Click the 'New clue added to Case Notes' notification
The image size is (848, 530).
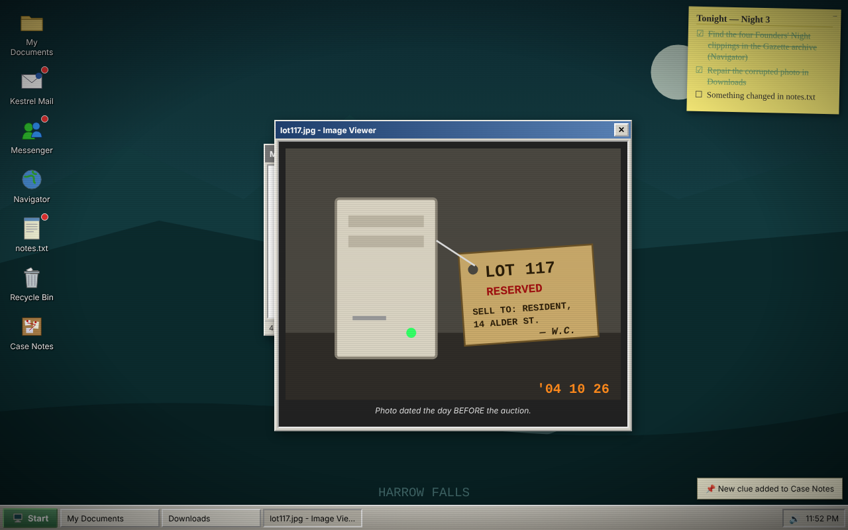tap(769, 488)
